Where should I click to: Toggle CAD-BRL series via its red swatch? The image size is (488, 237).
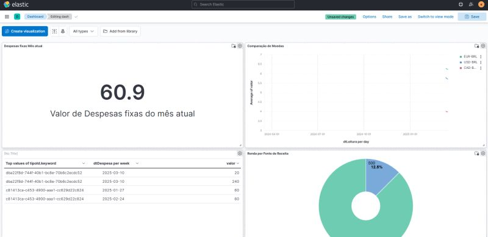[x=461, y=68]
